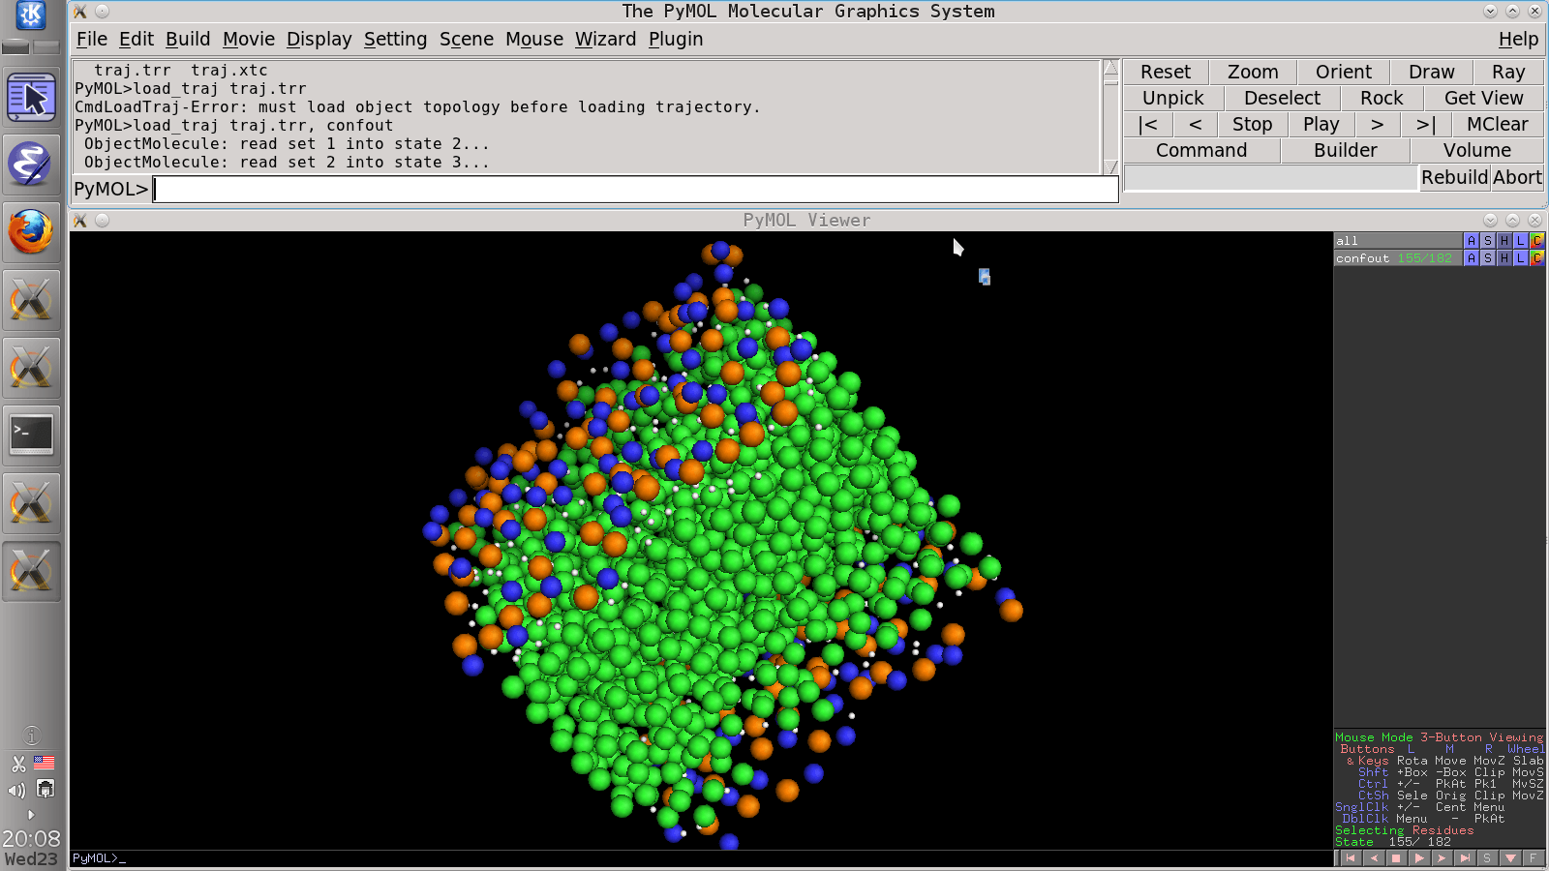Open the Wizard menu
This screenshot has height=871, width=1549.
click(x=605, y=40)
